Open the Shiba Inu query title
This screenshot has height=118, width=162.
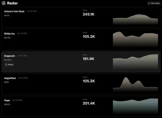9,34
